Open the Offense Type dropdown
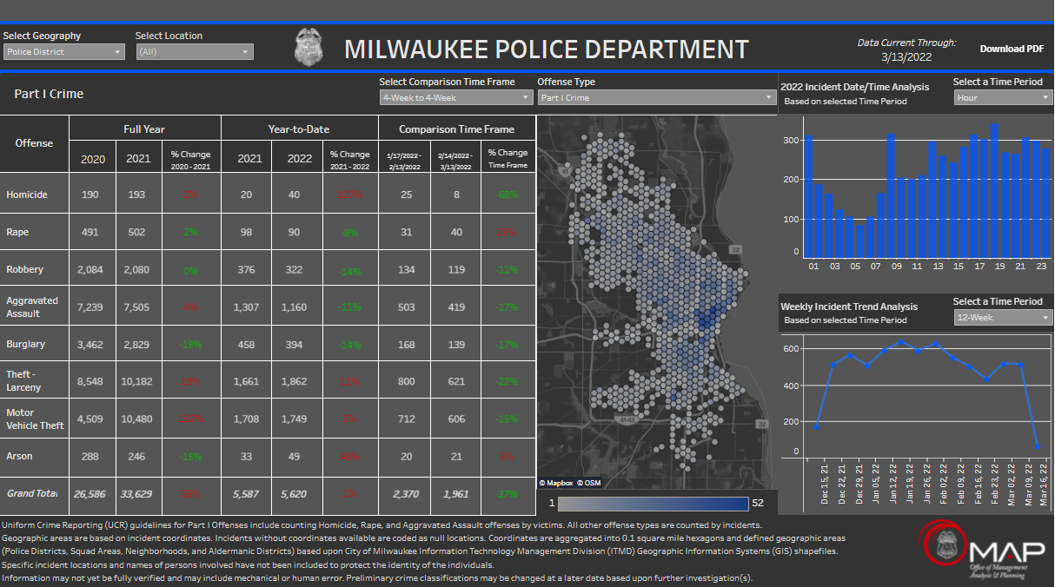Screen dimensions: 1055x587 pyautogui.click(x=656, y=97)
